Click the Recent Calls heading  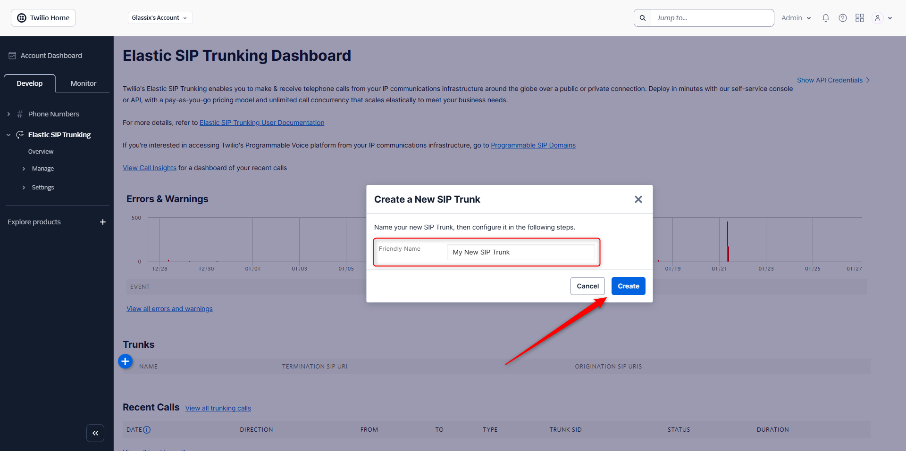151,407
